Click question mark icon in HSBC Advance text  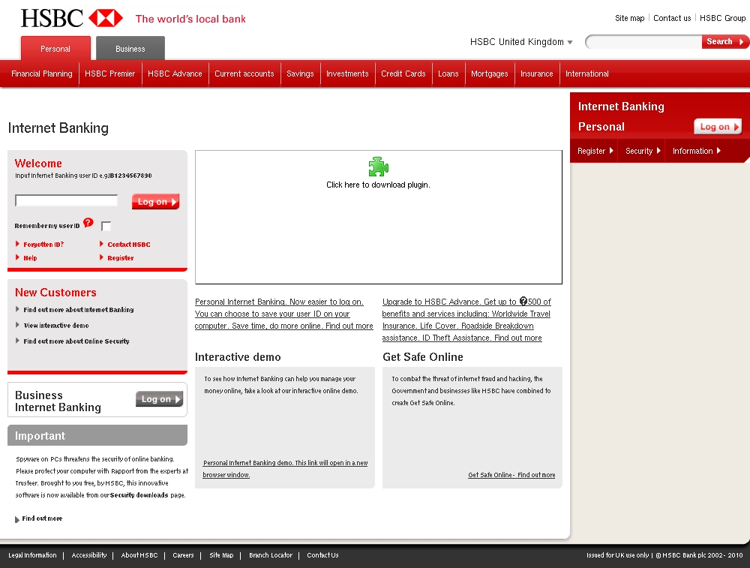coord(523,302)
